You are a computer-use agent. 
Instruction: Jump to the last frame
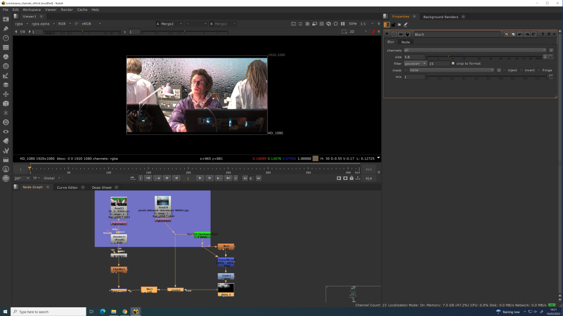point(228,178)
